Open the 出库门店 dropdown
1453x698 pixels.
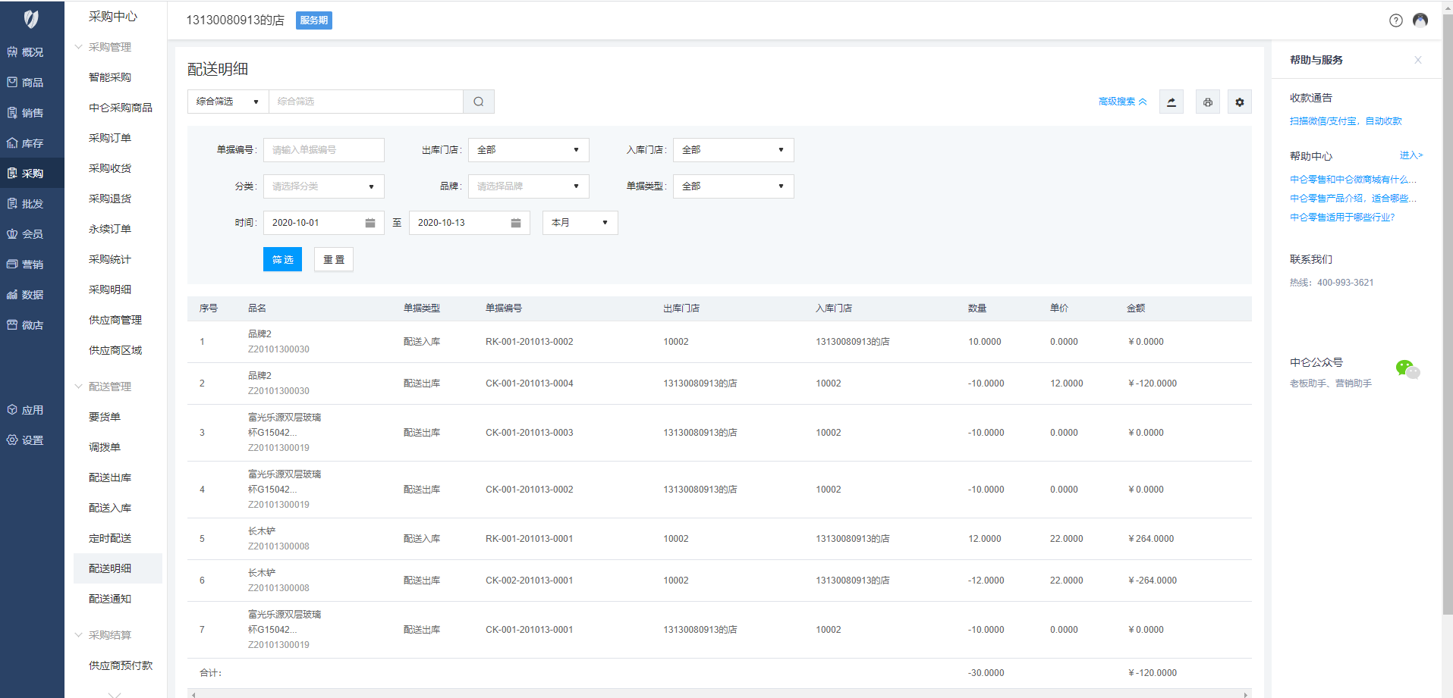(x=528, y=150)
